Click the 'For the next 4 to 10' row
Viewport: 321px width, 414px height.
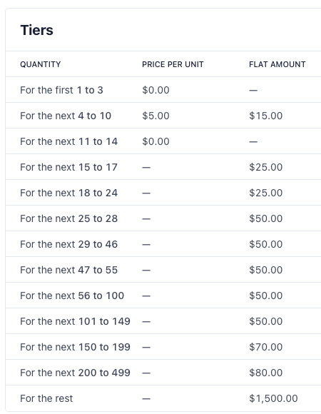[163, 116]
